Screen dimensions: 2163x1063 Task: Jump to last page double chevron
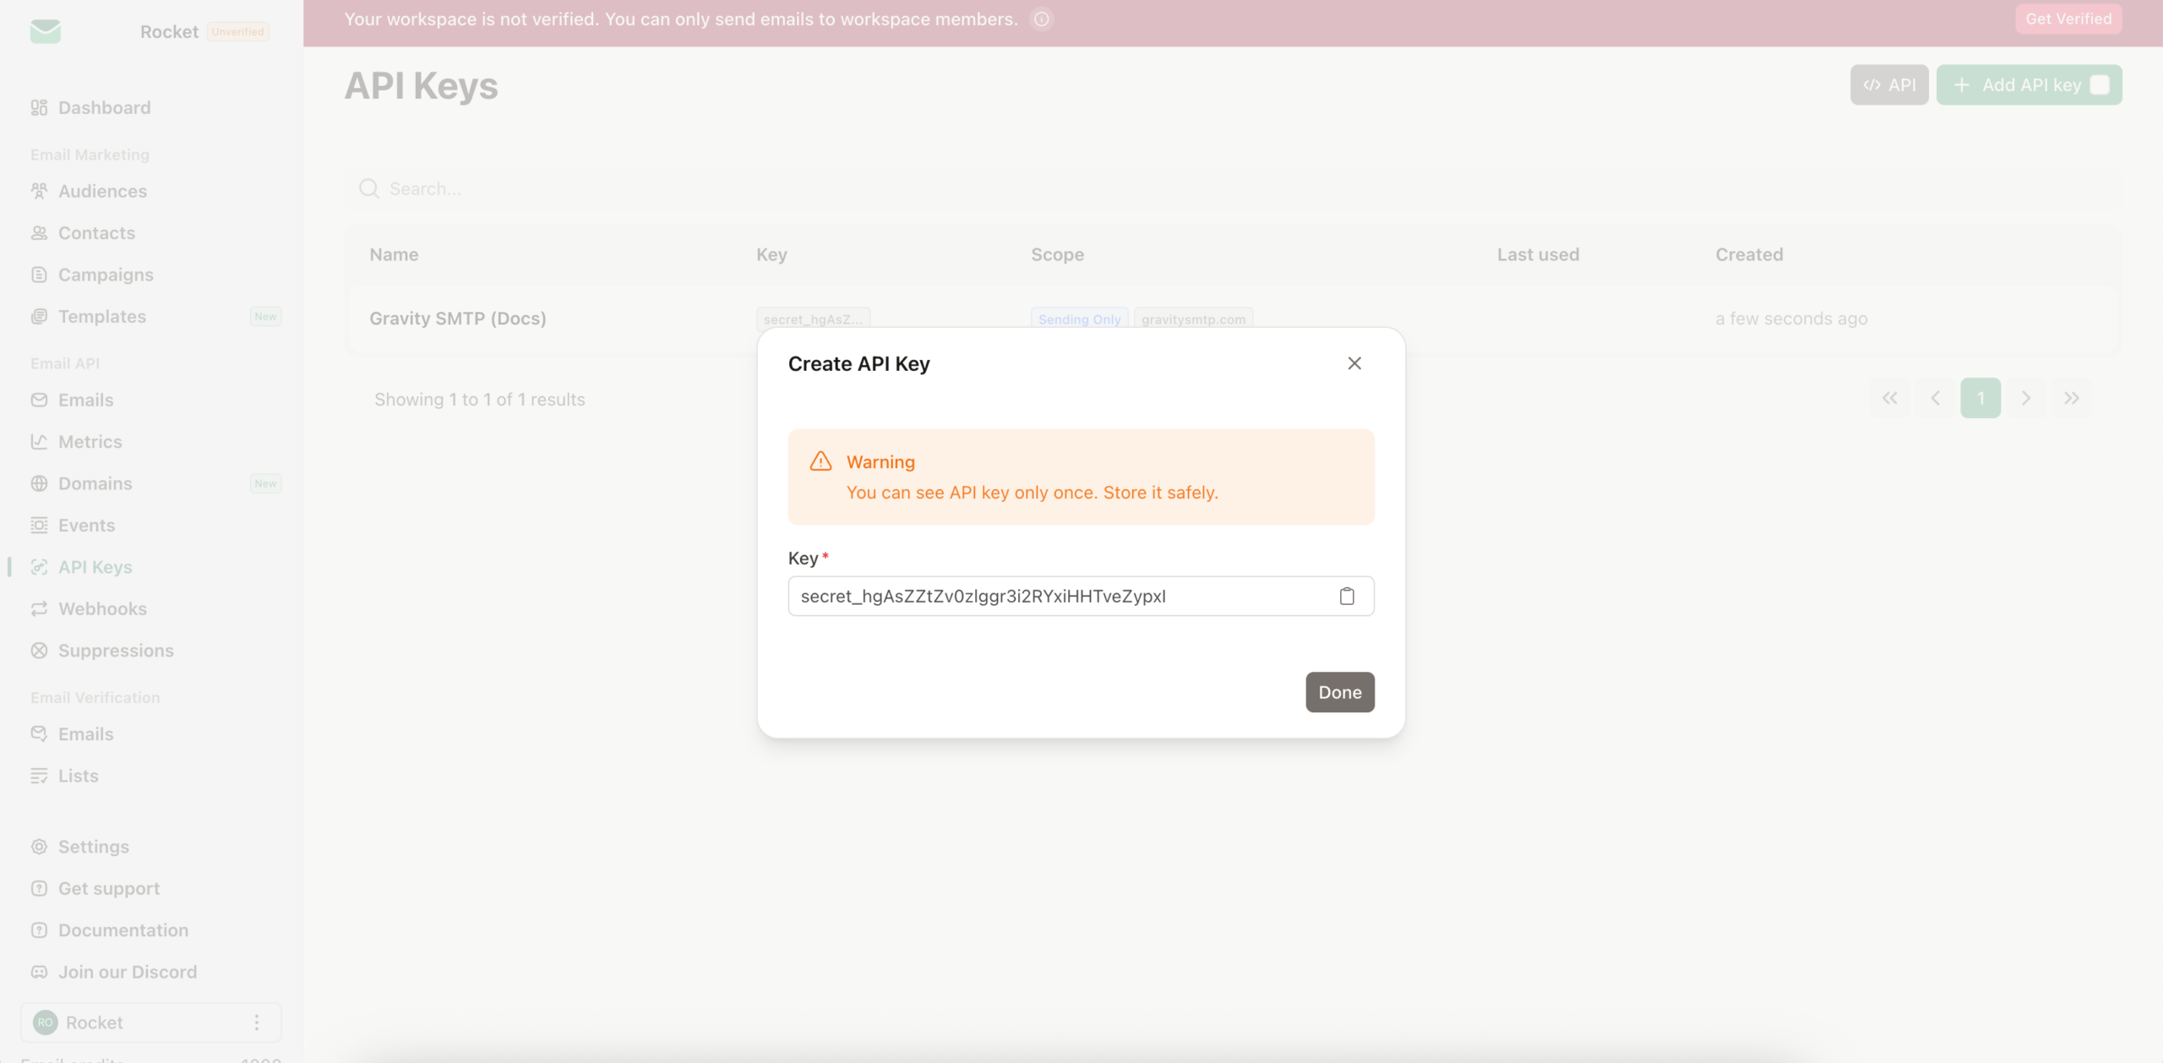(2071, 399)
